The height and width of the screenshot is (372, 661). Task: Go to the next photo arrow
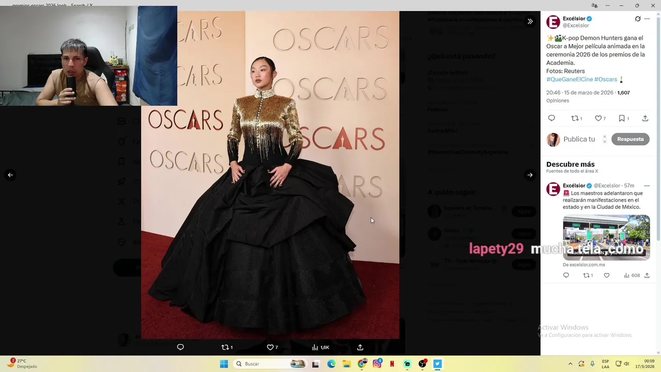(530, 175)
